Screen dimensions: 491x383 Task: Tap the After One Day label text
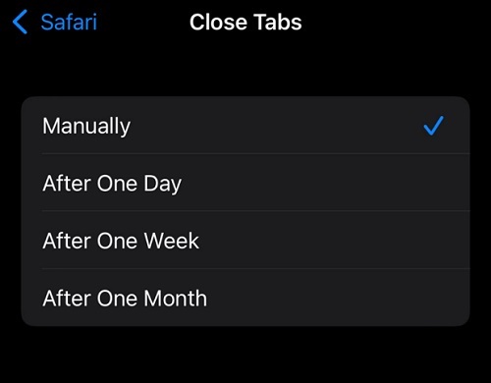click(x=112, y=184)
